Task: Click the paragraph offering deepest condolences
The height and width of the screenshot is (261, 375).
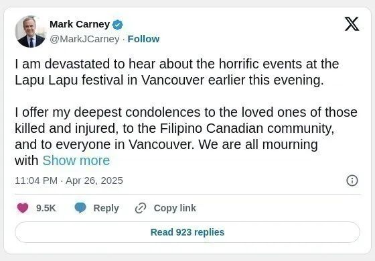Action: pyautogui.click(x=186, y=136)
